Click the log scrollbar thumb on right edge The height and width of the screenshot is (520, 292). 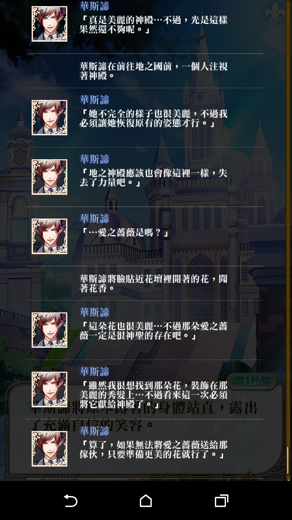tap(288, 460)
